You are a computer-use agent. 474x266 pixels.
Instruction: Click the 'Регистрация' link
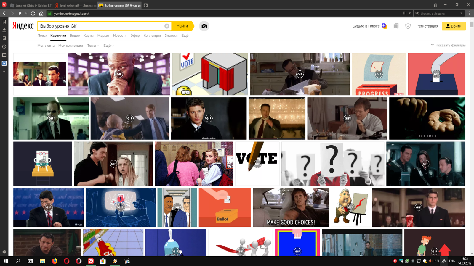point(427,26)
